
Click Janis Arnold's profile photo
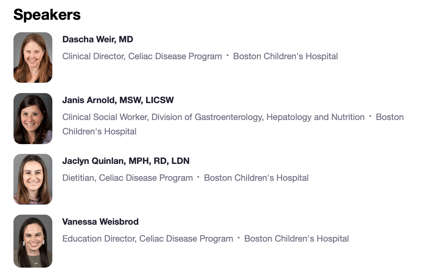(x=33, y=118)
